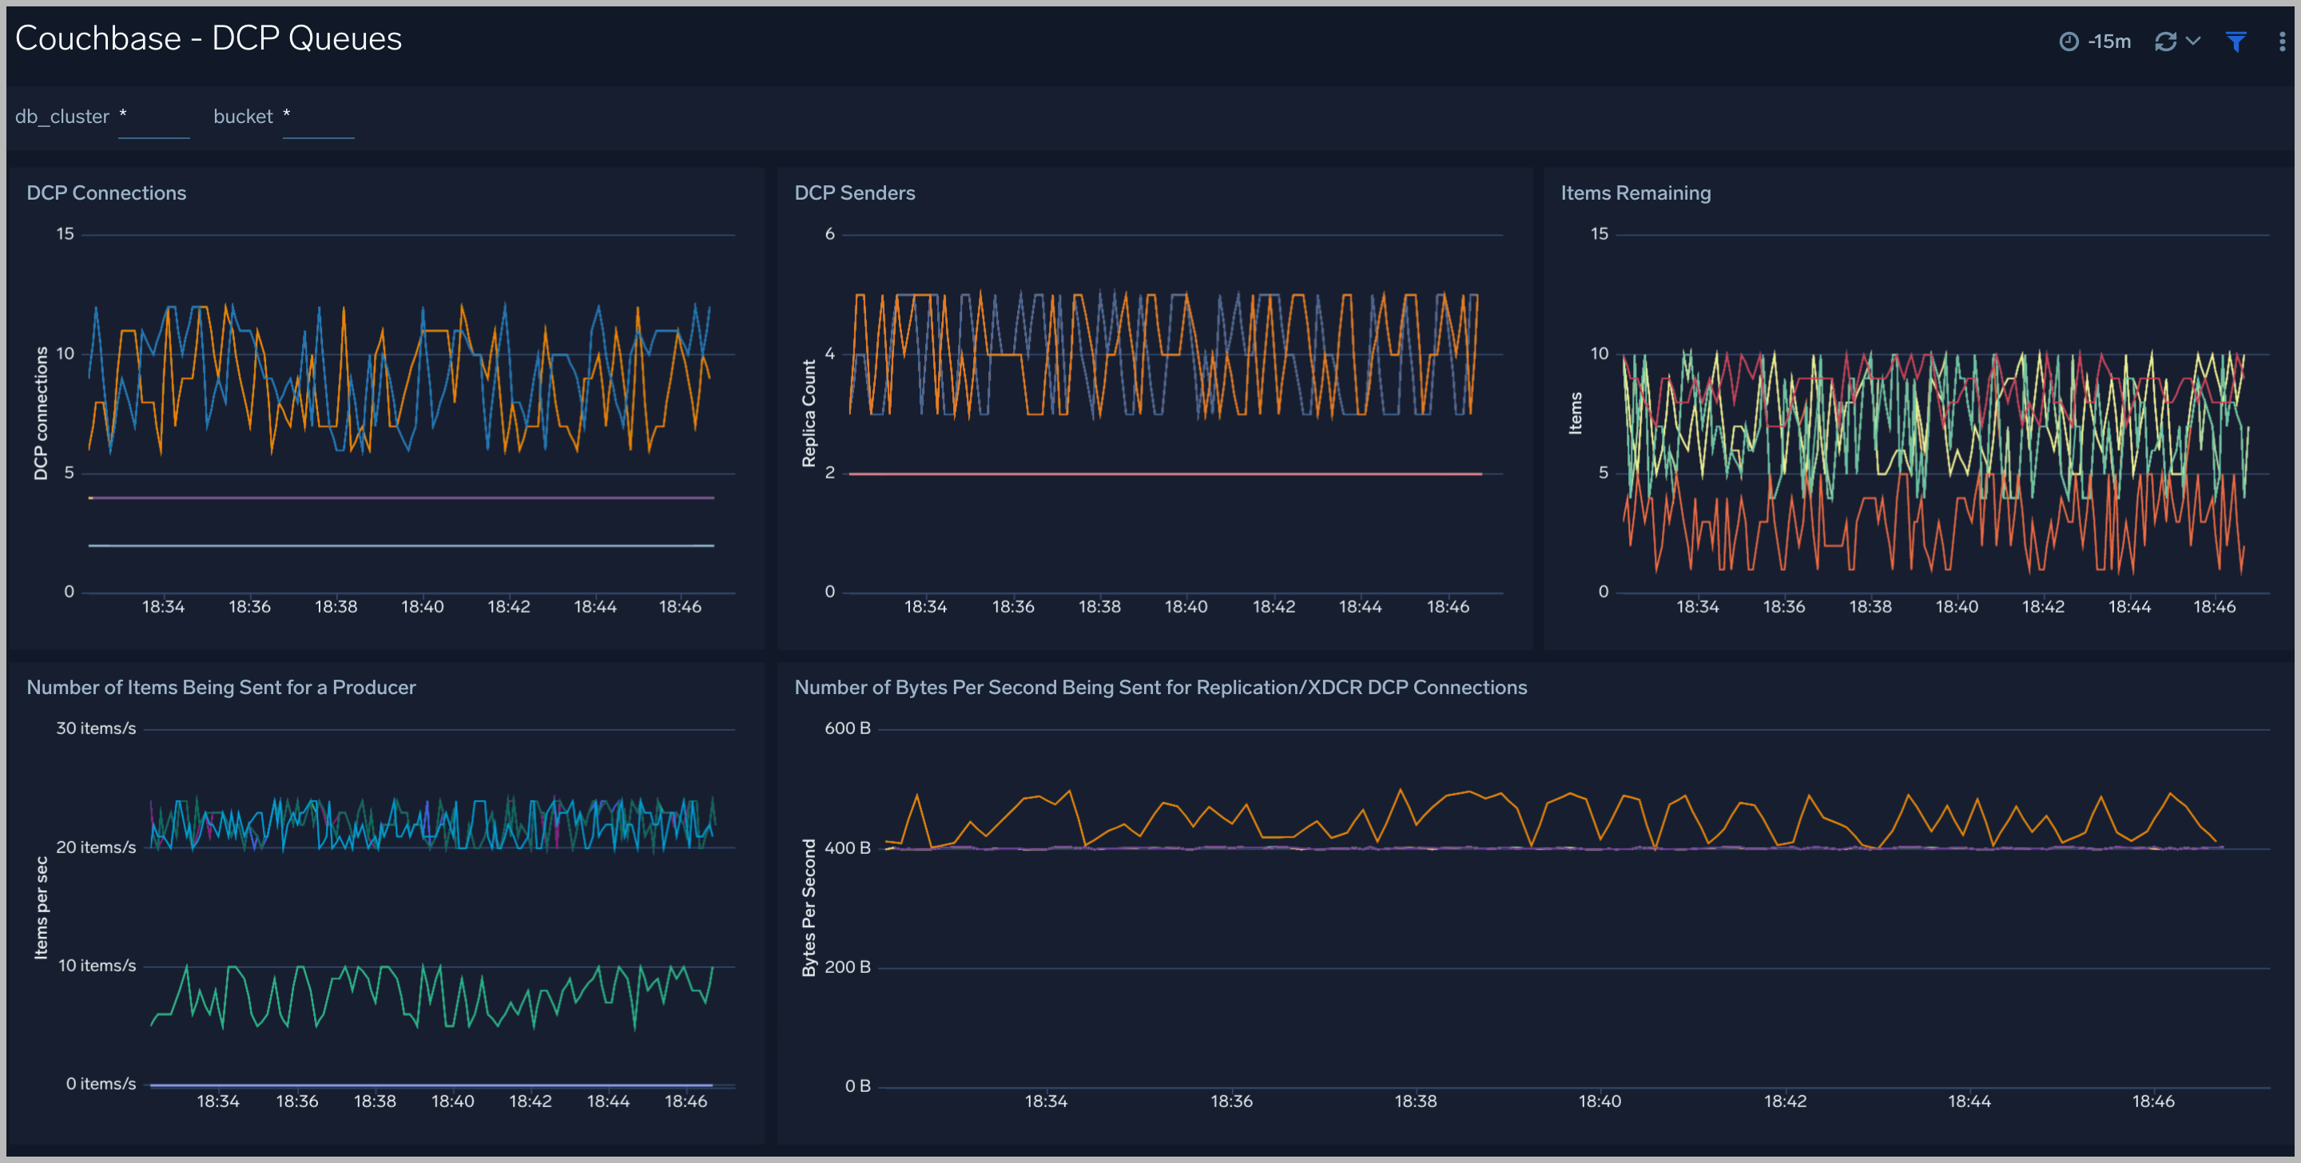Click the 18:40 axis label in DCP Connections
The height and width of the screenshot is (1163, 2301).
[x=422, y=605]
